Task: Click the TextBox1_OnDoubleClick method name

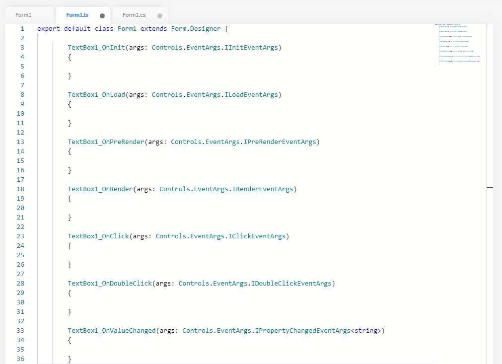Action: (110, 284)
